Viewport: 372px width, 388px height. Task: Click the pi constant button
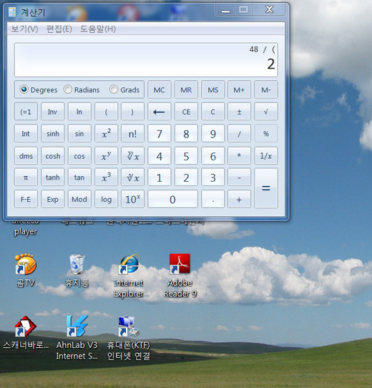click(x=26, y=177)
